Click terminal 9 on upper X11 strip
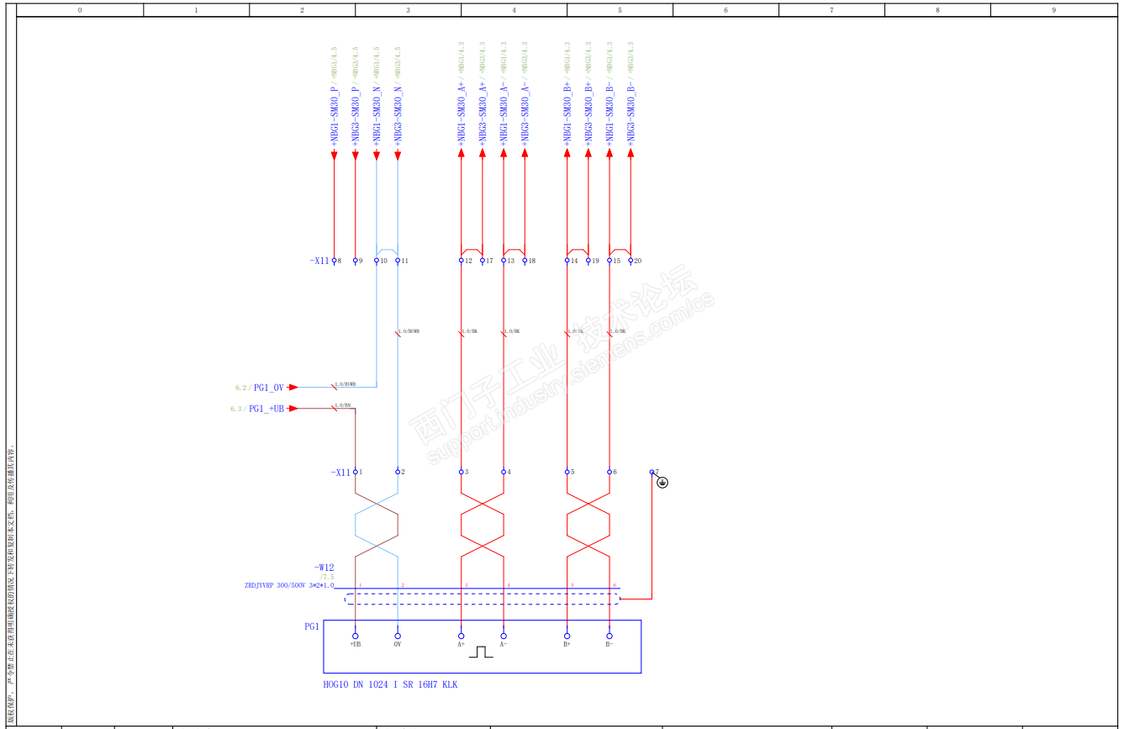 click(355, 261)
